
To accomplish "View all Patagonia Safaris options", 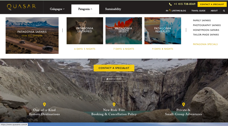I will [32, 36].
